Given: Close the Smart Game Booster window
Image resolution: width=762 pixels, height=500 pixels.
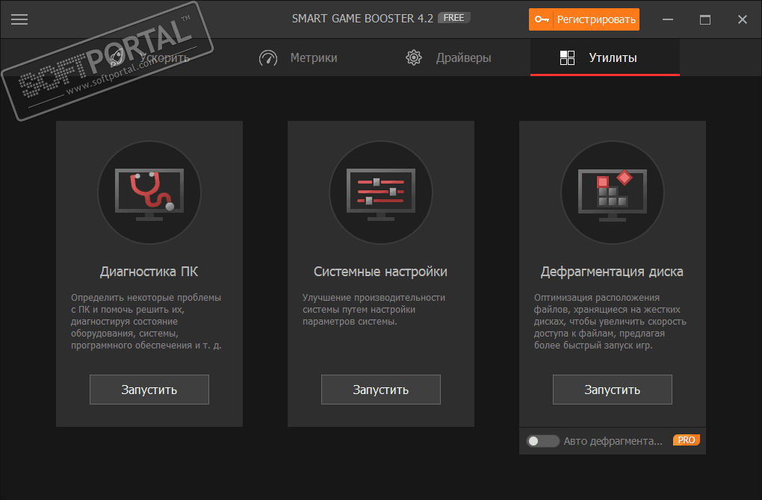Looking at the screenshot, I should pos(742,19).
